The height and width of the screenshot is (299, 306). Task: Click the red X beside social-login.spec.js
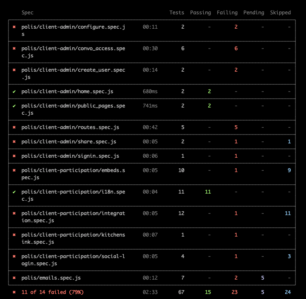[14, 256]
